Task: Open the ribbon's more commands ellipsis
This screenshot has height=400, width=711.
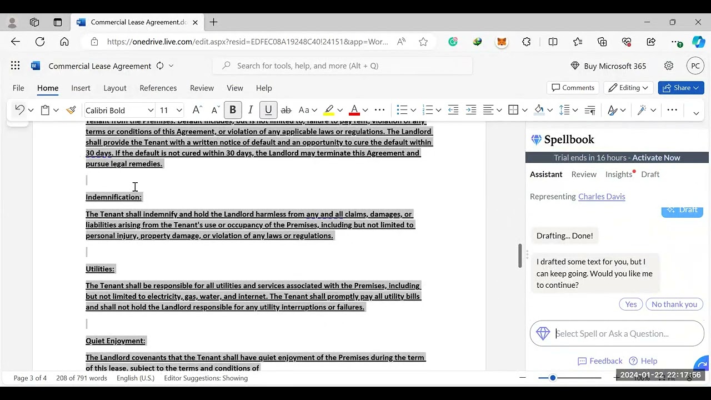Action: (x=672, y=110)
